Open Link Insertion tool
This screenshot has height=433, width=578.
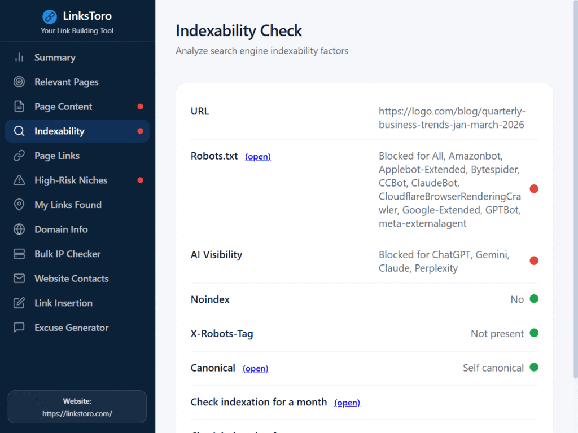77,303
